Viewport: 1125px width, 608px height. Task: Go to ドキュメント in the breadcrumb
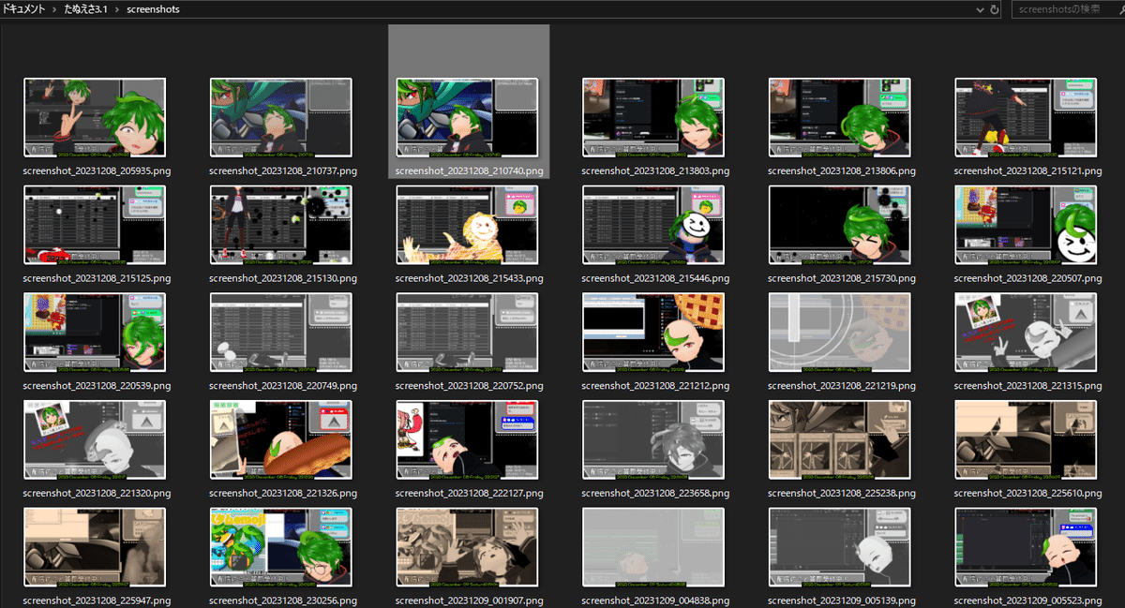tap(24, 9)
